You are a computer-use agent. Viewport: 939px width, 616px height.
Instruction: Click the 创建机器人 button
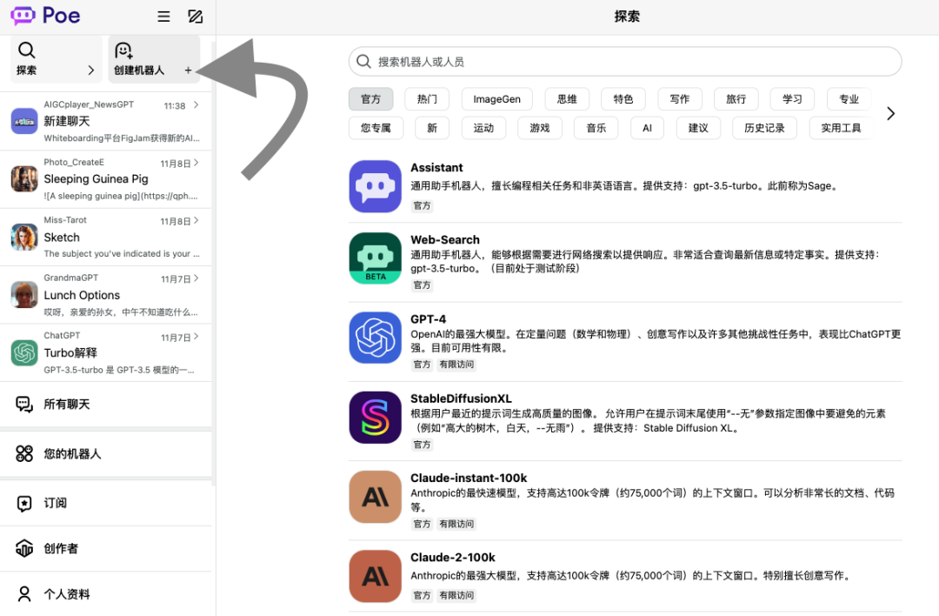point(154,59)
